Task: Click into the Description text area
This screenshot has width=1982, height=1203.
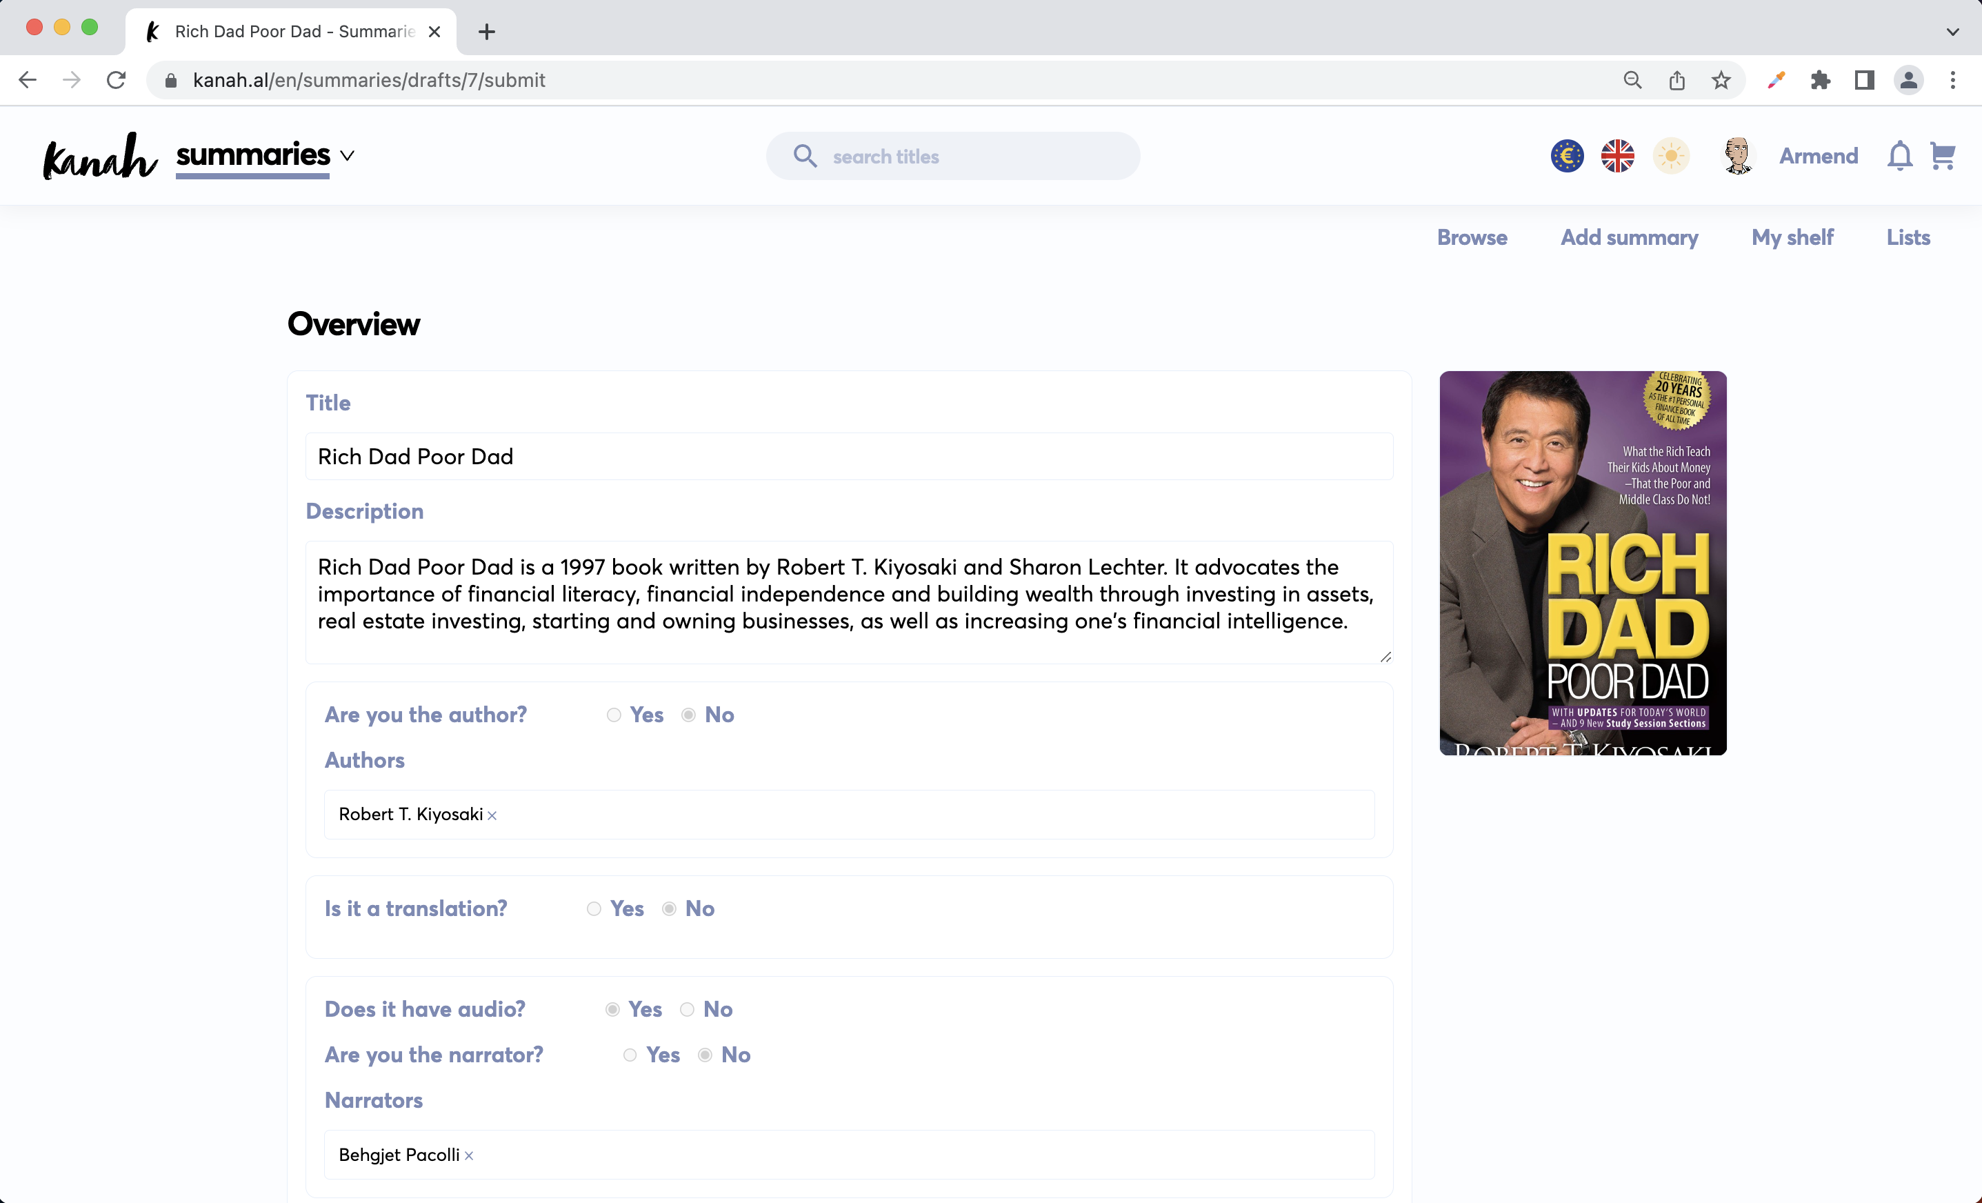Action: coord(849,602)
